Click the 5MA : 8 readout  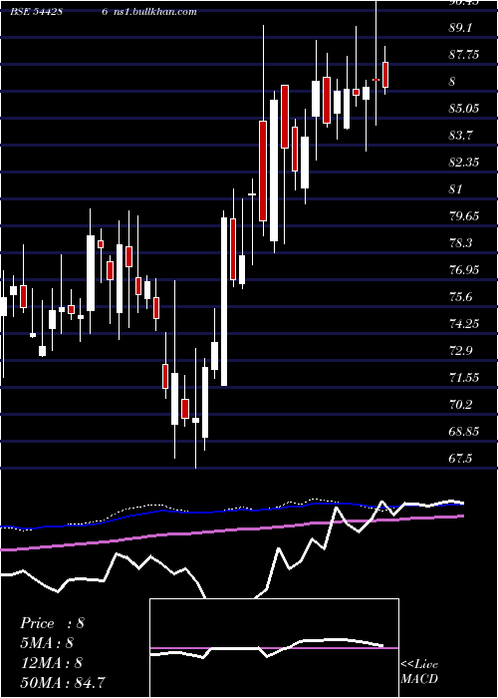47,643
